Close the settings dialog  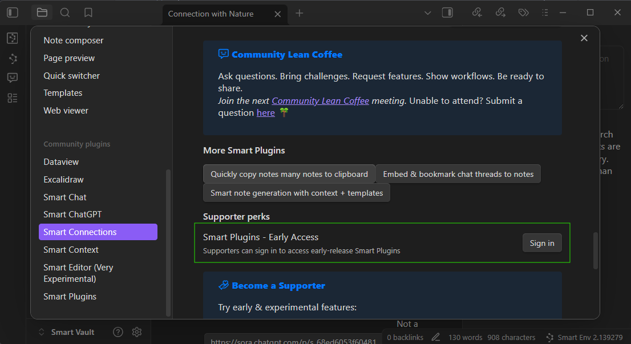[x=584, y=38]
